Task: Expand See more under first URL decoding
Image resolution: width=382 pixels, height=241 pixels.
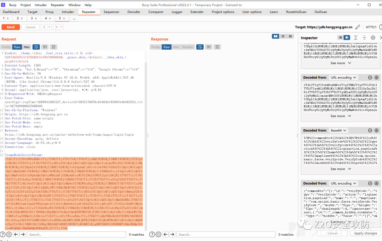Action: click(341, 116)
